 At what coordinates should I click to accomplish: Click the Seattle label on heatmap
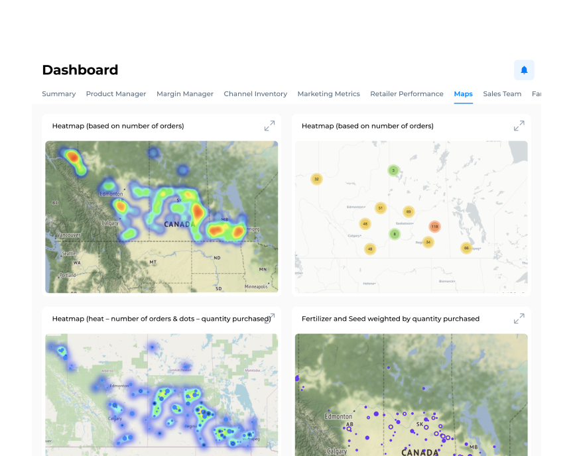click(x=69, y=253)
